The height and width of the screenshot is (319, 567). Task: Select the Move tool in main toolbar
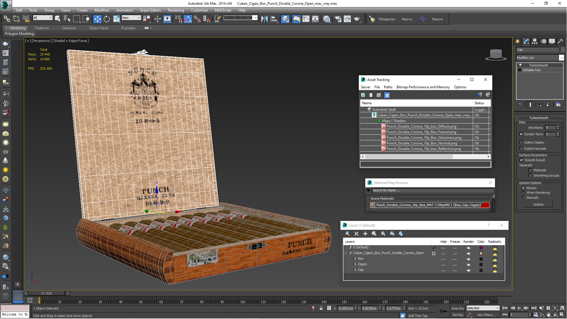(x=97, y=19)
